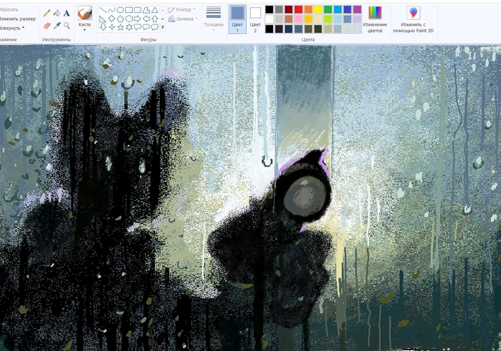Image resolution: width=501 pixels, height=351 pixels.
Task: Select the Eraser tool
Action: [x=47, y=26]
